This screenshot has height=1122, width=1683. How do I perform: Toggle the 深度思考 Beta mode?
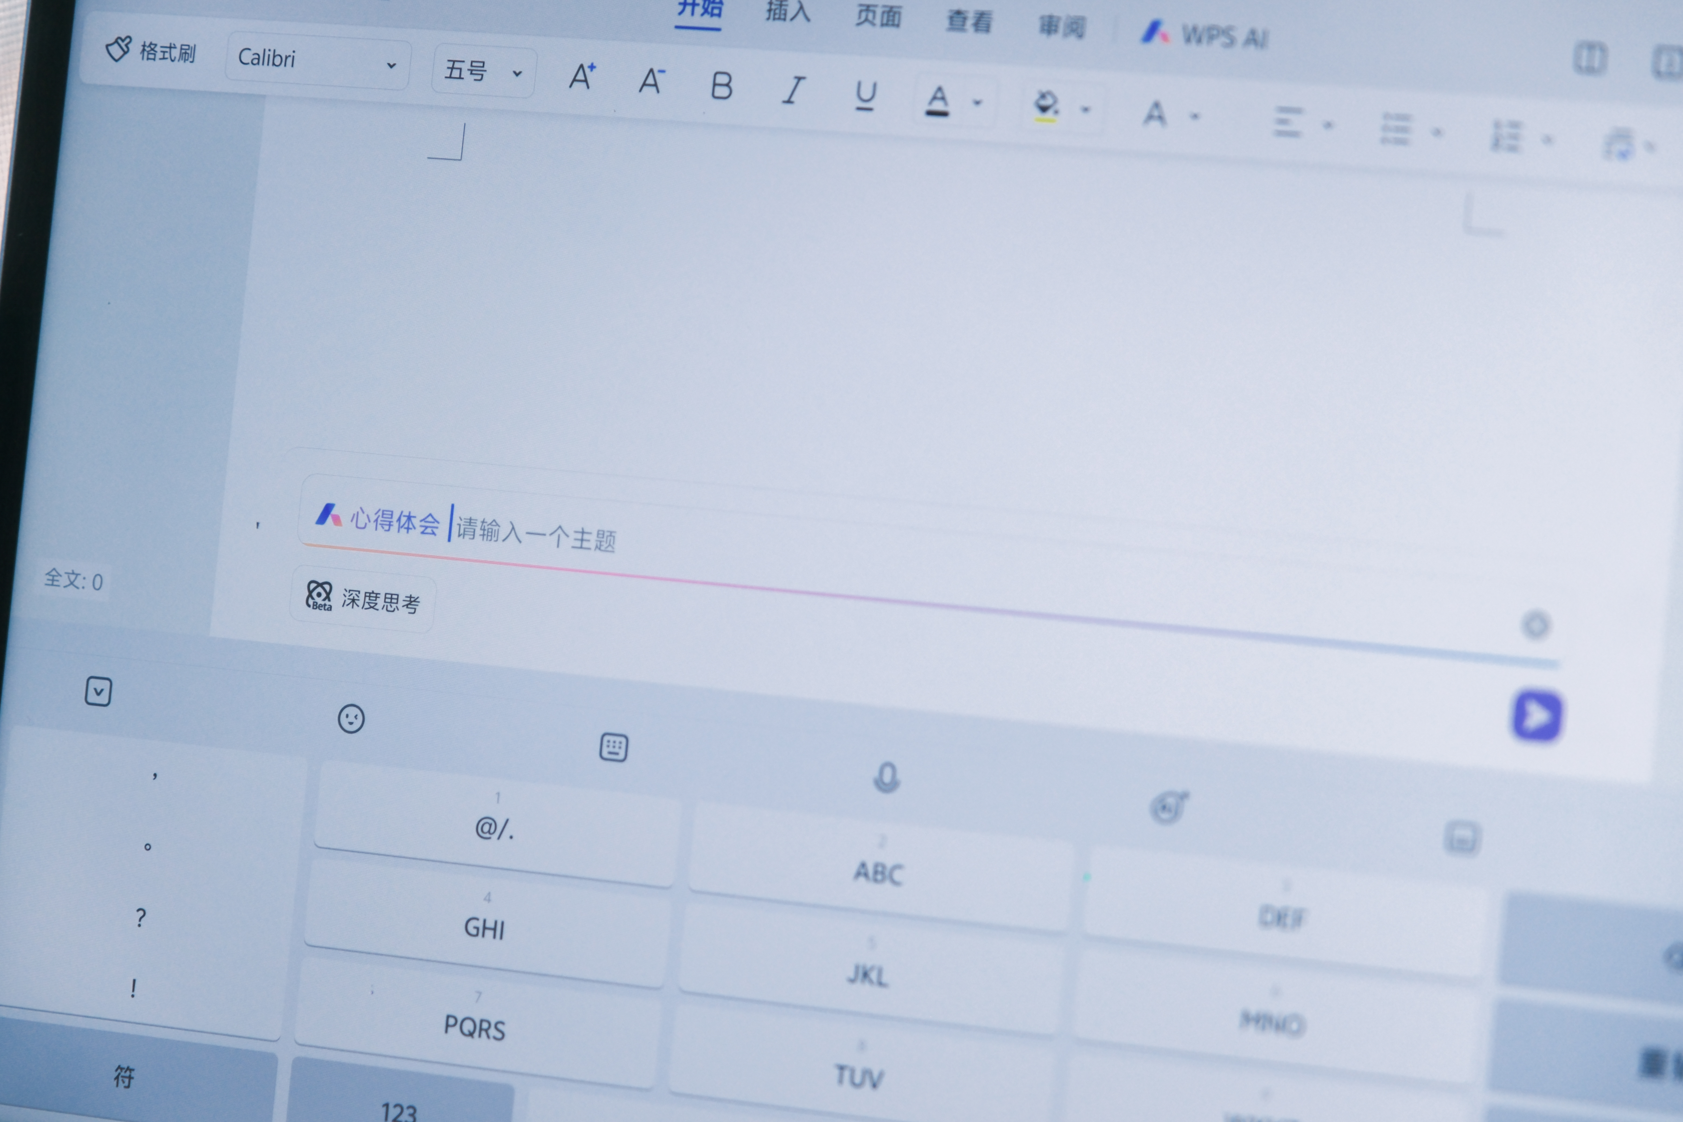point(363,599)
